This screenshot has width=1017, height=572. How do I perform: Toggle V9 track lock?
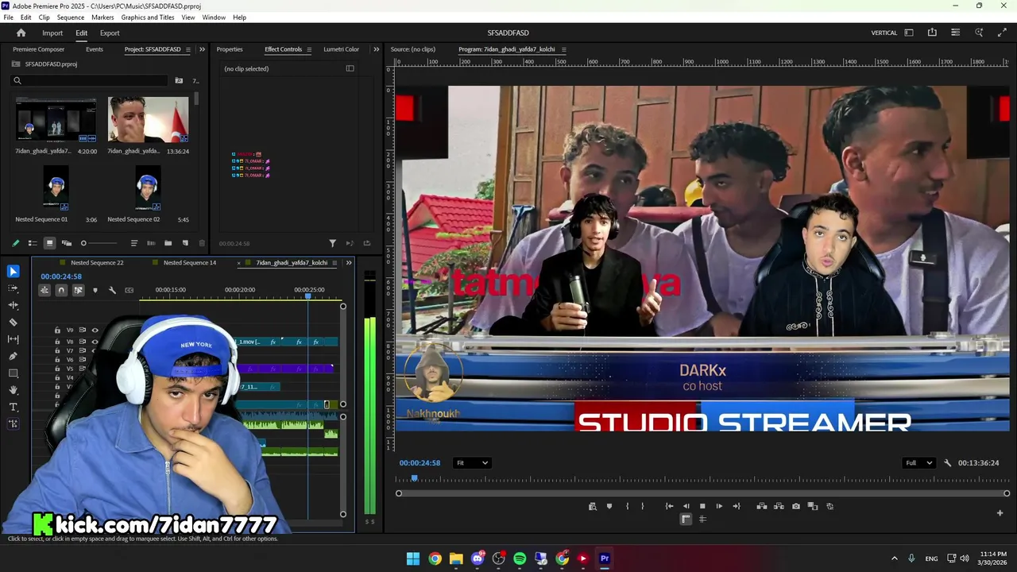point(57,330)
